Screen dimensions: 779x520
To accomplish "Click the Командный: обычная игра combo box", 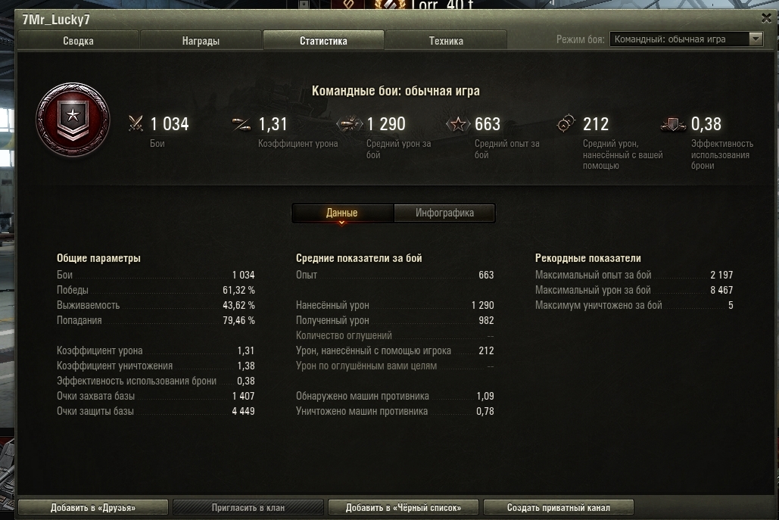I will coord(686,39).
